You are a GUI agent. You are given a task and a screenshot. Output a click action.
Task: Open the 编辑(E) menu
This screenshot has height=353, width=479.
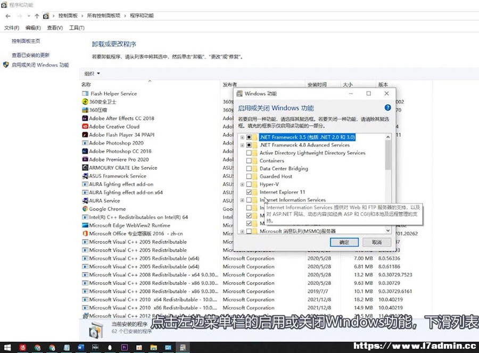click(33, 28)
